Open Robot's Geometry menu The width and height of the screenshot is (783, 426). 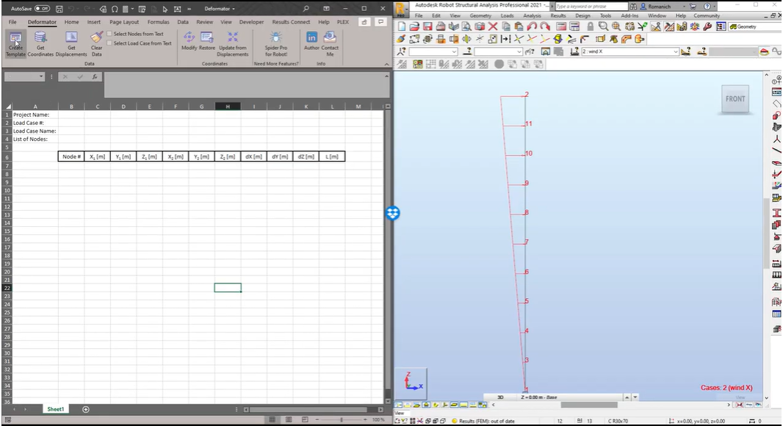coord(480,15)
